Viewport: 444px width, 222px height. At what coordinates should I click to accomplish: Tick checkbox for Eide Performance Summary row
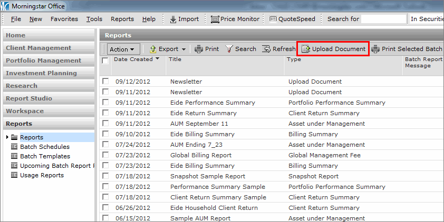pos(105,102)
